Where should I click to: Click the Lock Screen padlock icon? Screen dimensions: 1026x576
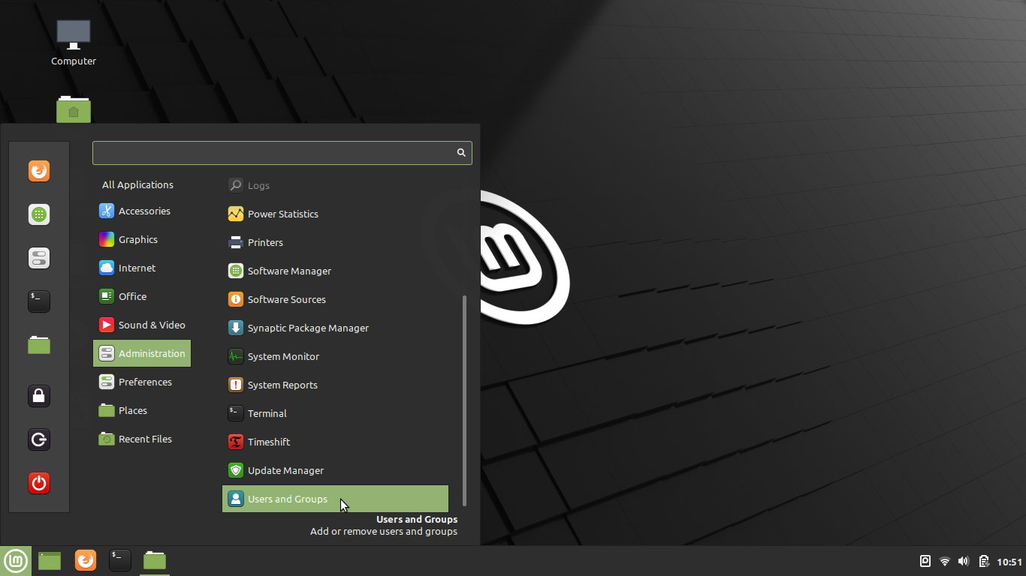point(39,395)
